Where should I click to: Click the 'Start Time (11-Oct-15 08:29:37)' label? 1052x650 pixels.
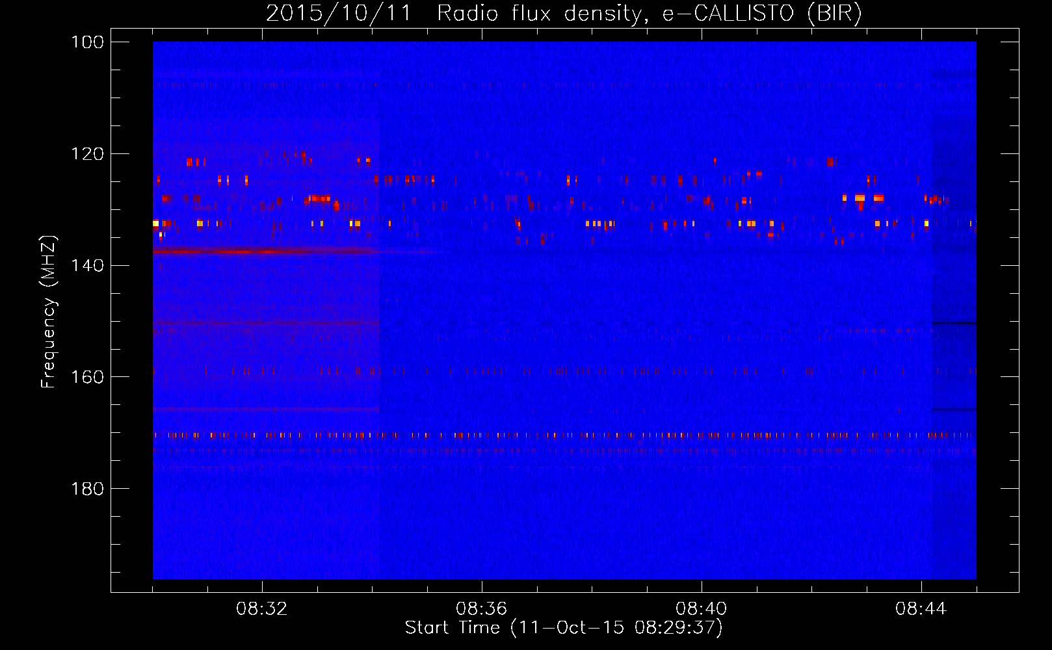(x=564, y=628)
